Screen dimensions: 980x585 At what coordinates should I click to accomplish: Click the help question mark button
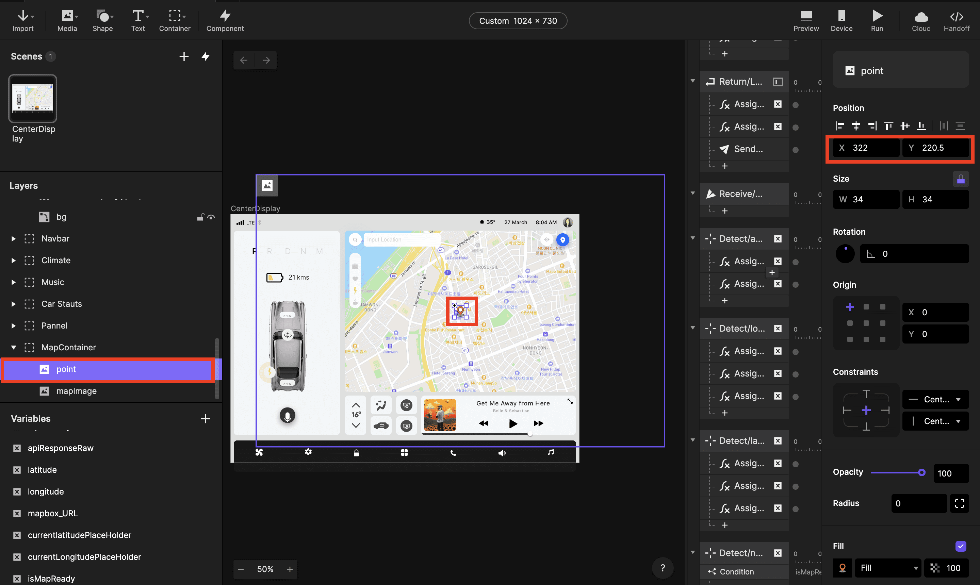pyautogui.click(x=663, y=568)
